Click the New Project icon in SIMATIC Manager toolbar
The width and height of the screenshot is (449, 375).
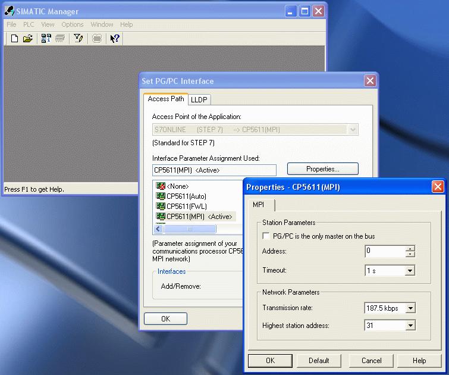click(14, 38)
